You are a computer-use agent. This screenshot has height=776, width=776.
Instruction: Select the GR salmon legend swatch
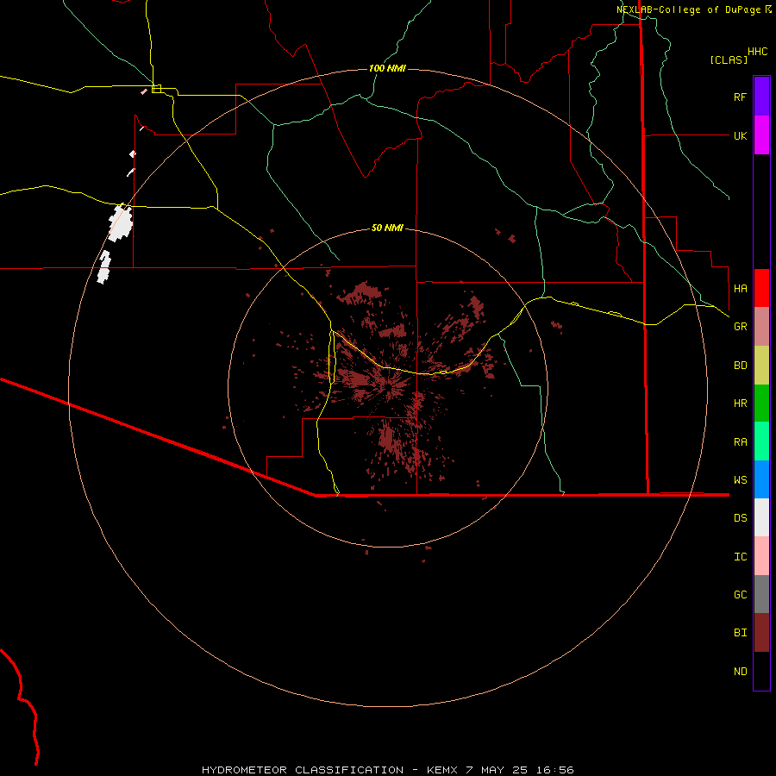pyautogui.click(x=761, y=327)
